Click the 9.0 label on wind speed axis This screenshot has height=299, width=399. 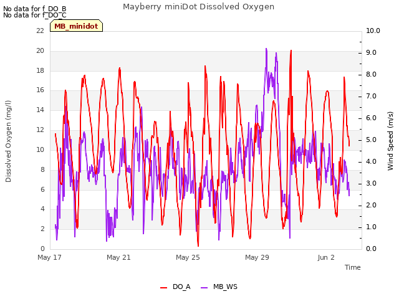371,52
